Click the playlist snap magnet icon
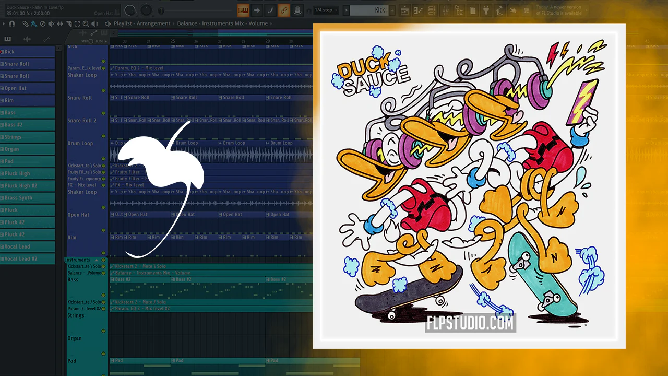668x376 pixels. (11, 23)
